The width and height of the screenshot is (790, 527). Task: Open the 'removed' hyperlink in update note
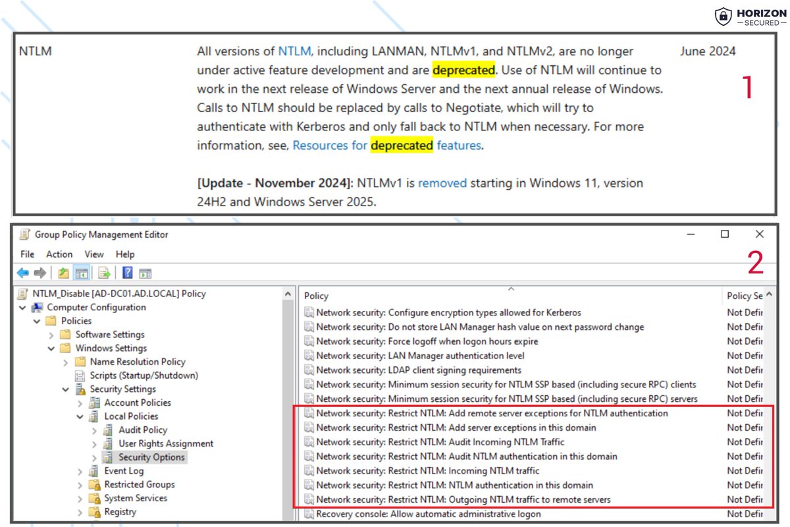[x=442, y=183]
